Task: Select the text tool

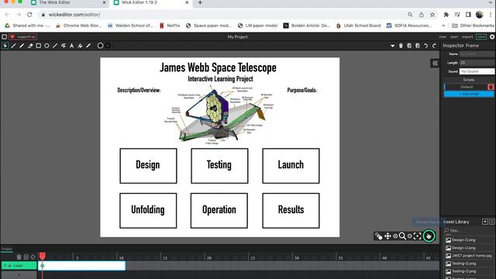Action: click(72, 46)
